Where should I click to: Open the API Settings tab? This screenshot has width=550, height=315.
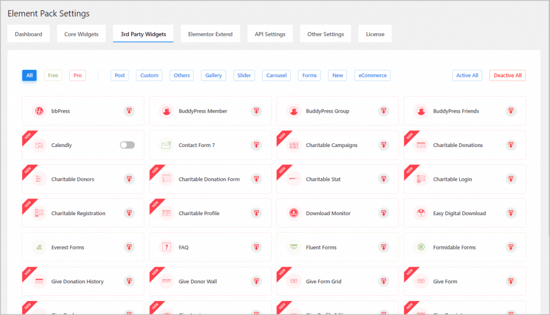pyautogui.click(x=270, y=34)
